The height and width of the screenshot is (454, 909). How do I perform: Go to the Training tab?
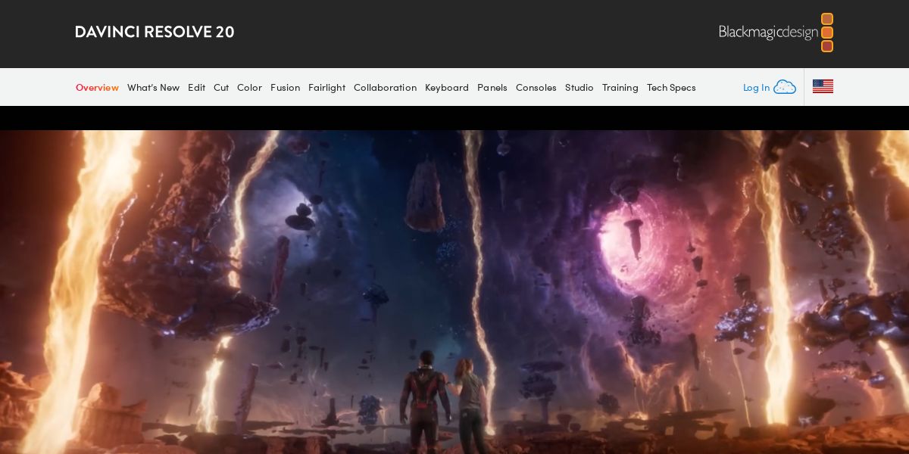tap(620, 88)
